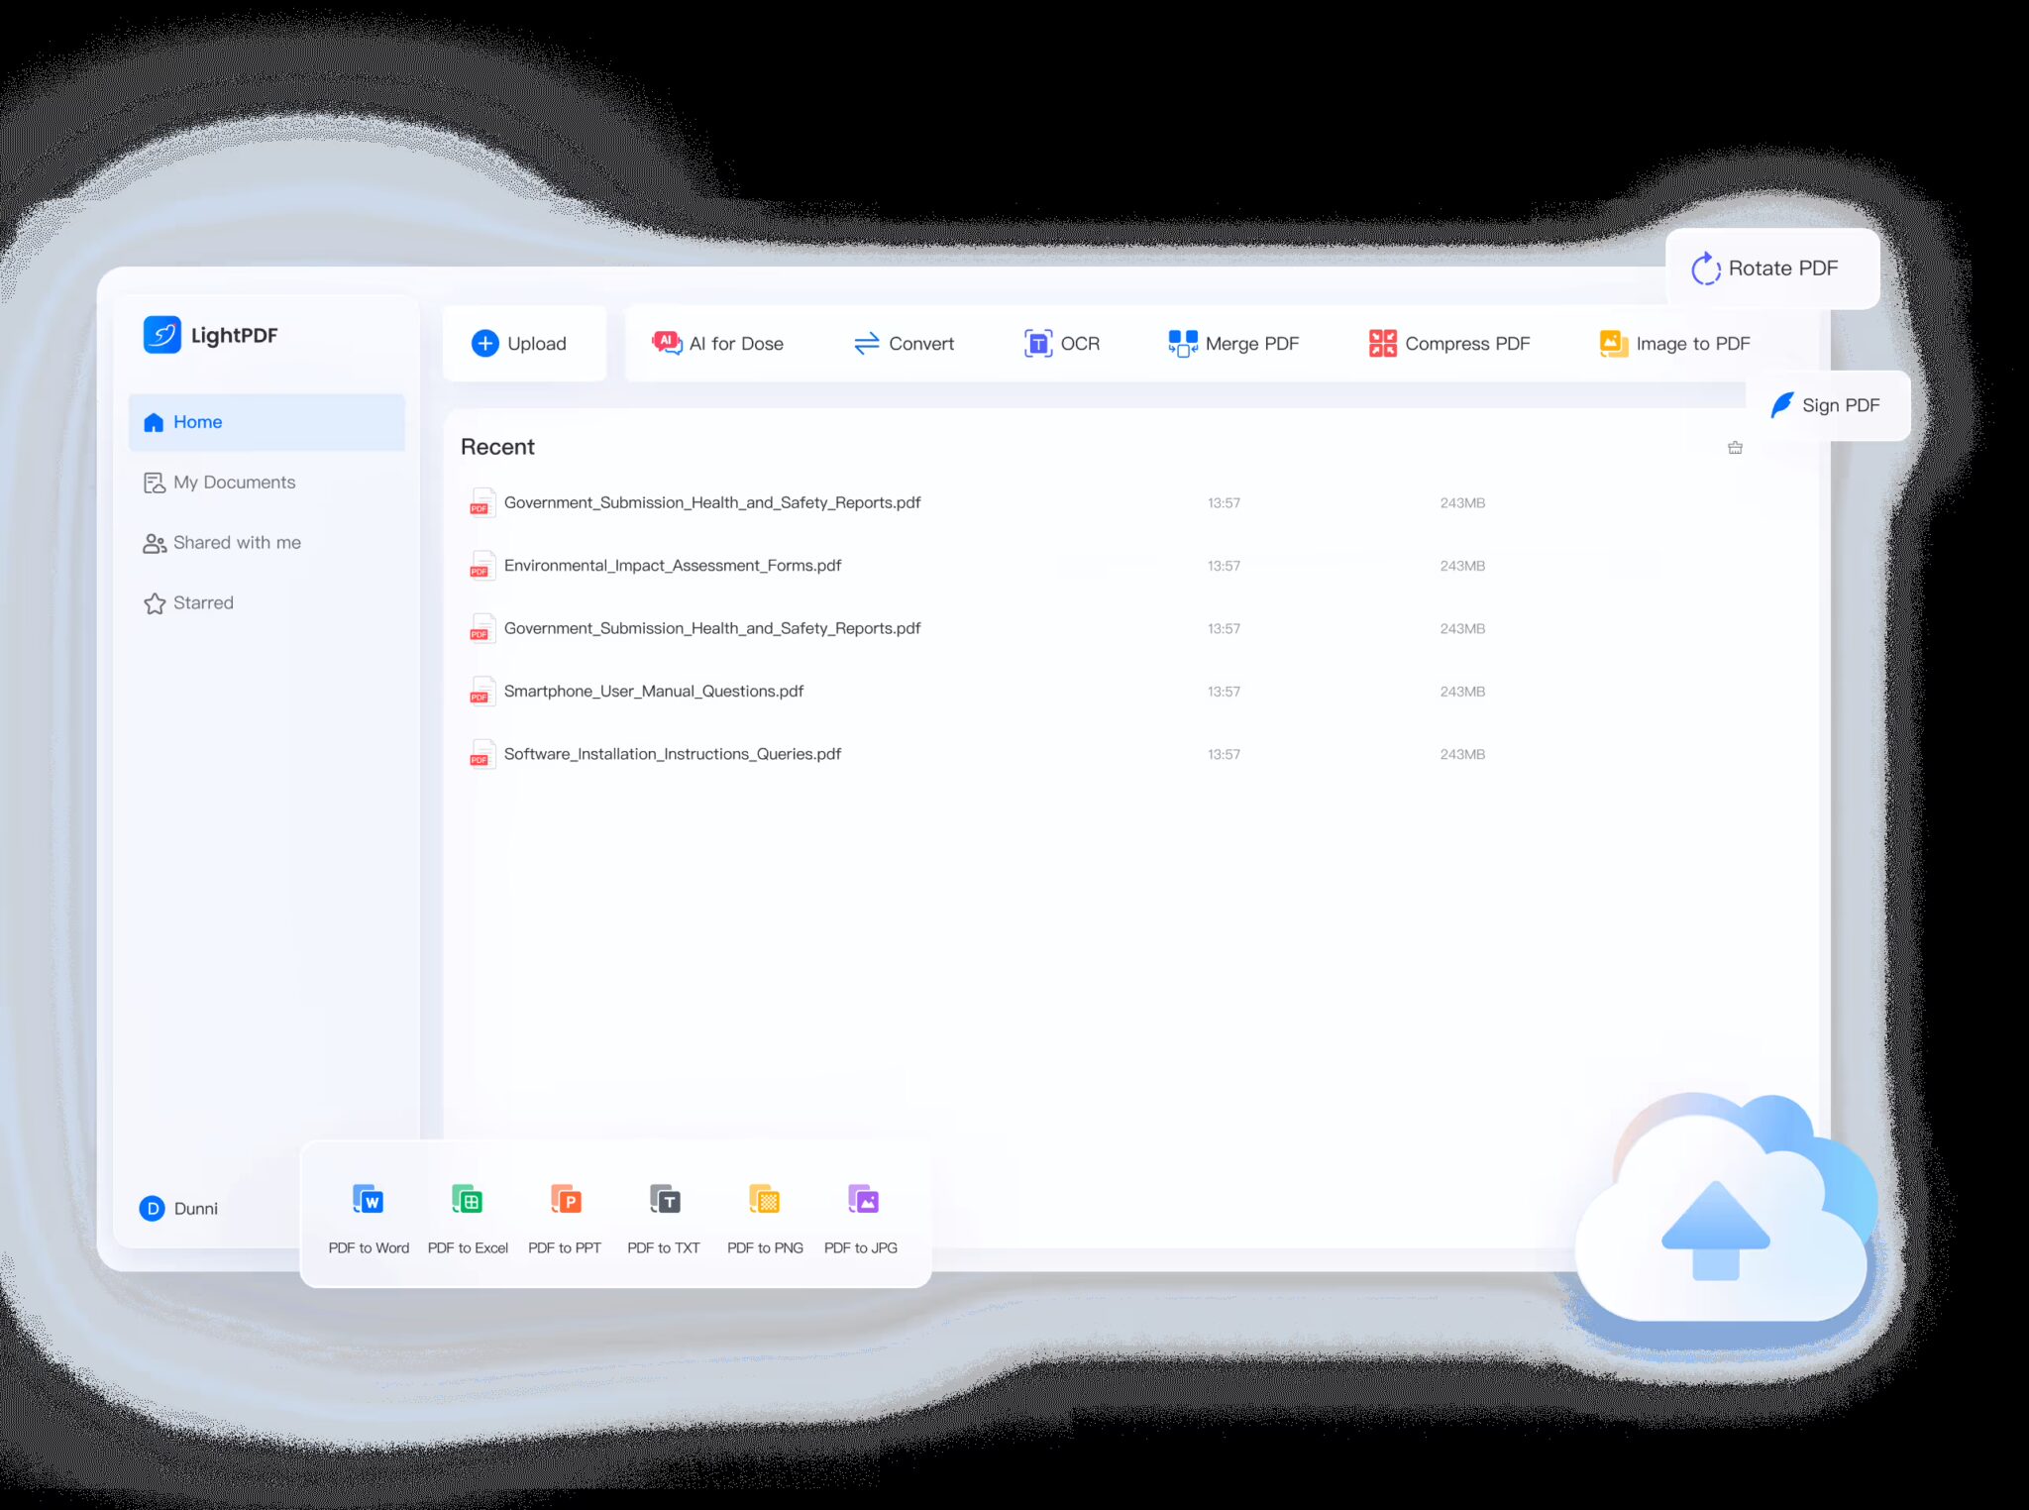Open the Image to PDF tool
This screenshot has height=1510, width=2029.
1675,343
